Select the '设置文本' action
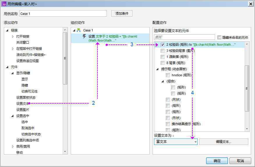 click(x=22, y=104)
